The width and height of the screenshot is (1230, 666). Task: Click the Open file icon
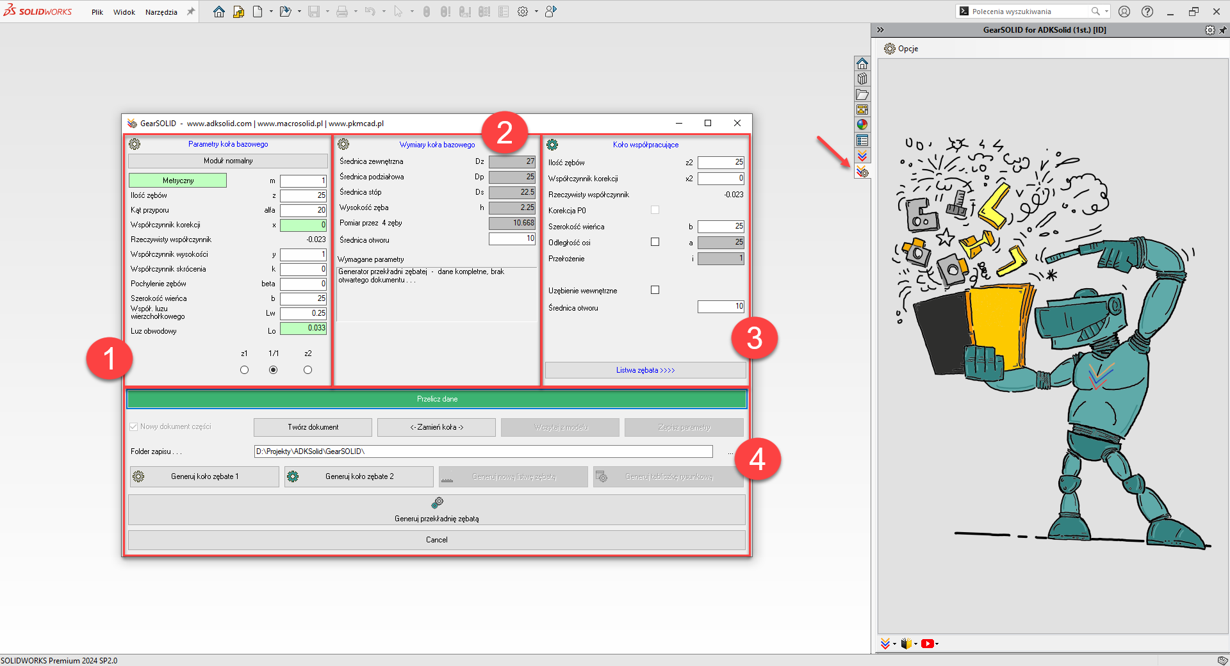(x=286, y=12)
